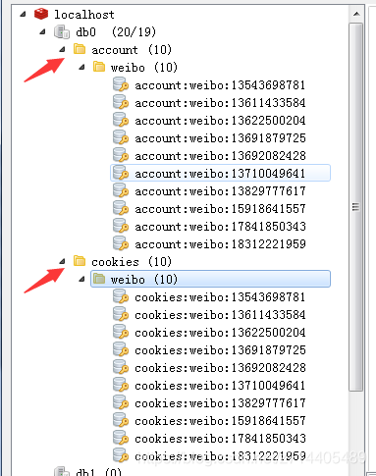Click the vertical scrollbar thumb
Viewport: 376px width, 476px height.
pyautogui.click(x=356, y=207)
